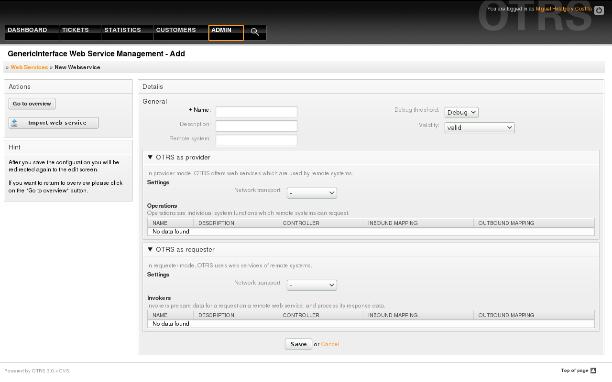Open the Statistics menu

click(123, 30)
